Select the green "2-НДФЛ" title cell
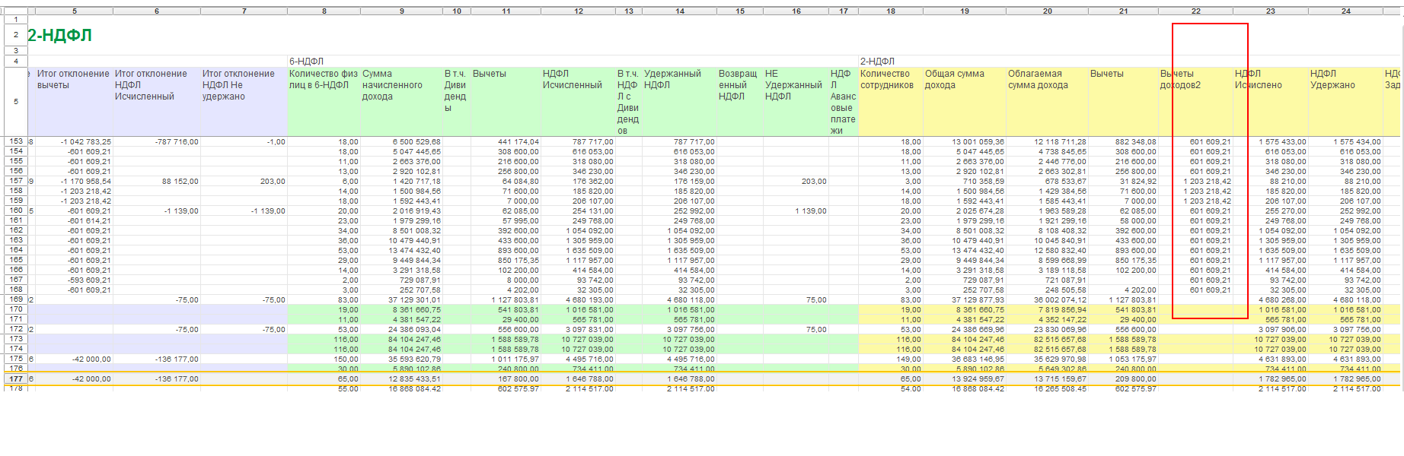Image resolution: width=1404 pixels, height=456 pixels. (x=60, y=35)
